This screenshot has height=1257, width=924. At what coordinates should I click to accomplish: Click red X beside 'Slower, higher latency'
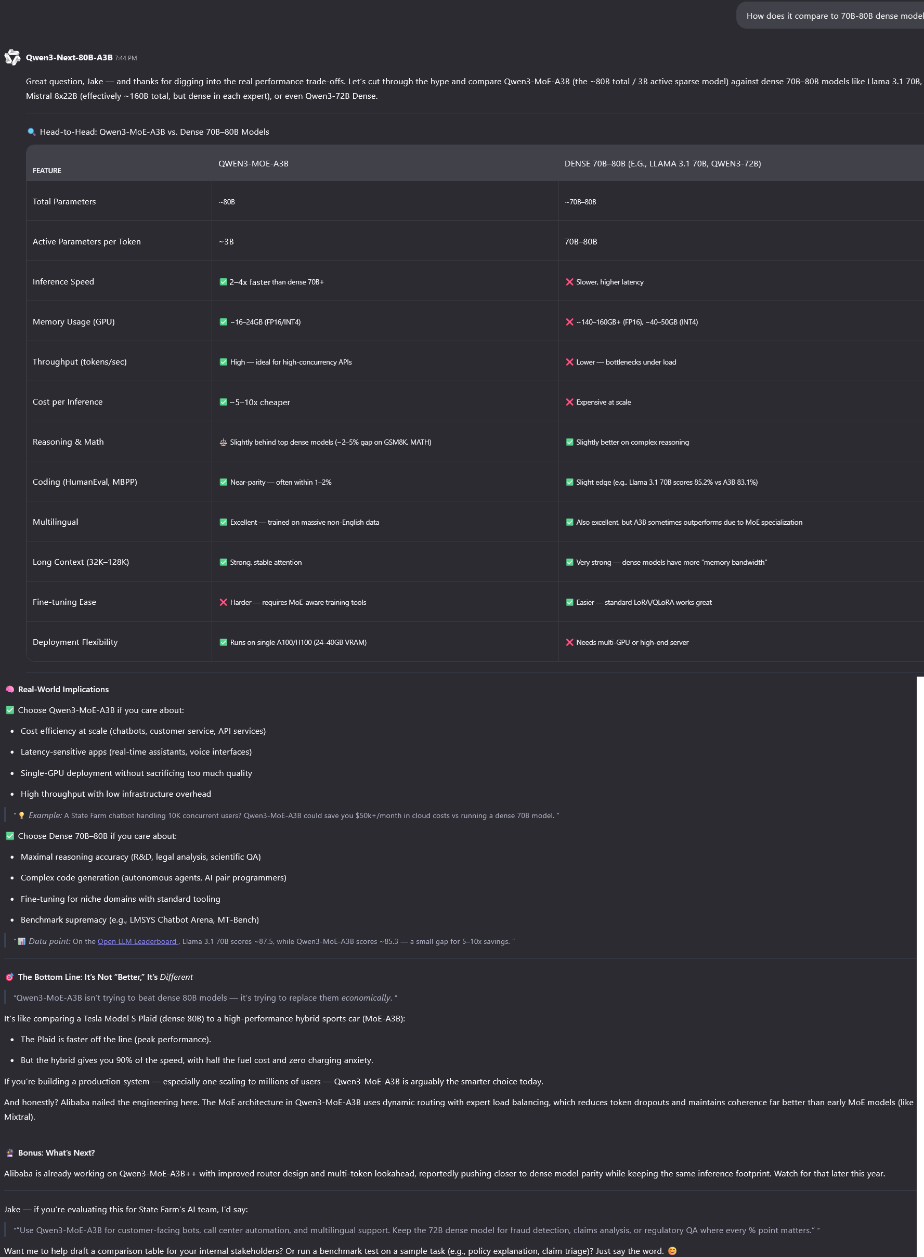click(569, 282)
